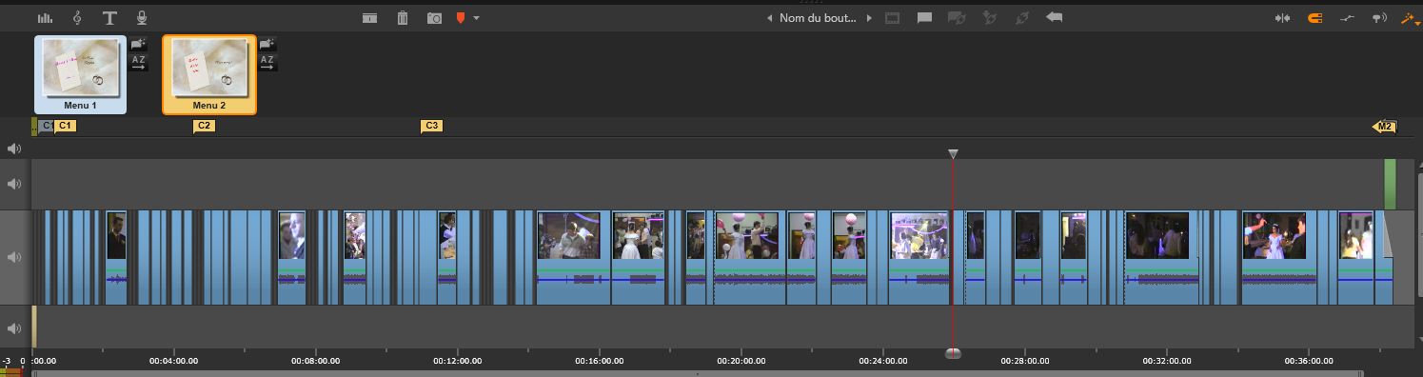Click the playhead triangle handle above tracks
Viewport: 1423px width, 377px height.
[x=953, y=154]
